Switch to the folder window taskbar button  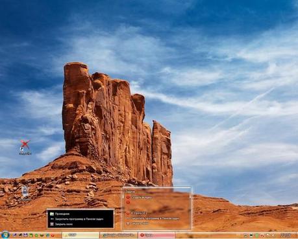pos(81,235)
